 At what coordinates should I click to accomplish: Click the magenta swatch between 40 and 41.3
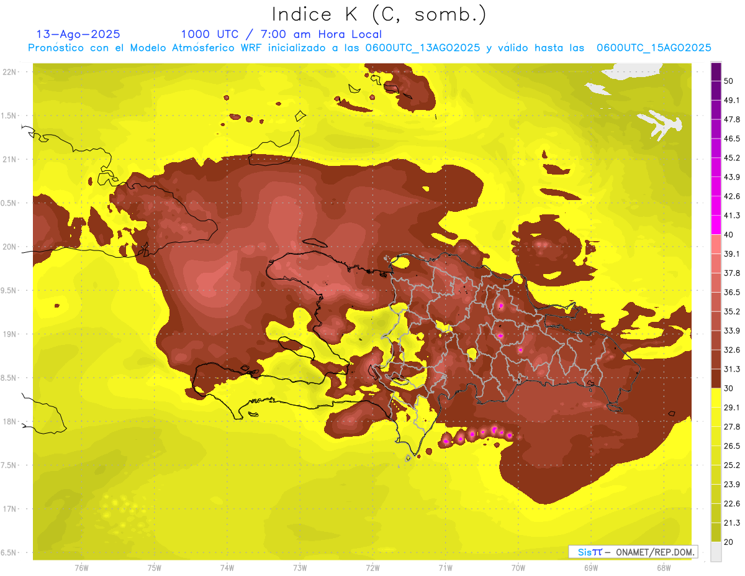click(716, 224)
